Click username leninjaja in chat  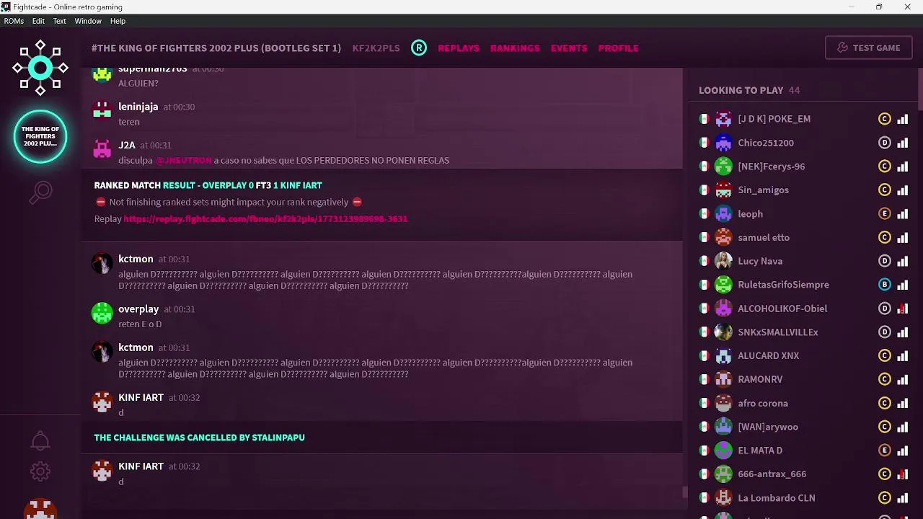(x=138, y=106)
